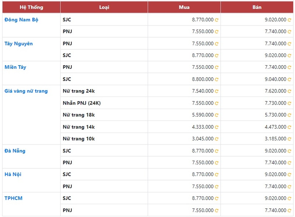Click the coin icon next to 7.540.000 Nữ trang 24k
This screenshot has height=217, width=295.
pos(216,91)
